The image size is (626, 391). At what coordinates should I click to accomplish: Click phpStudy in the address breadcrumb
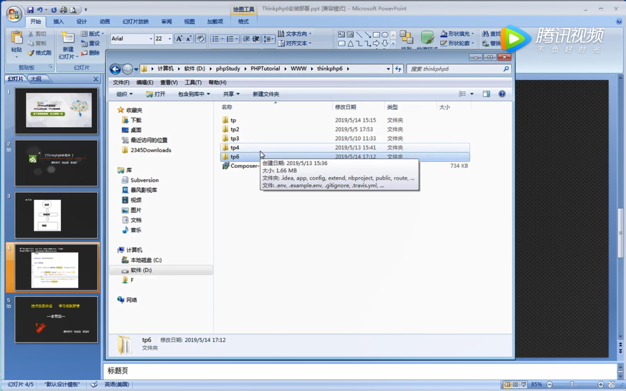pos(228,69)
